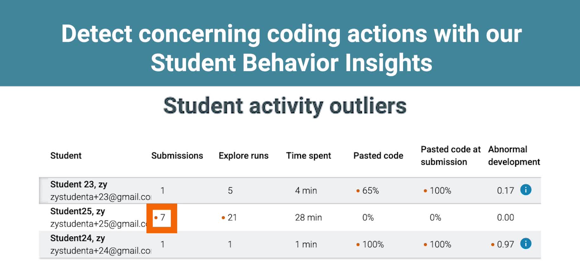Sort by the Submissions column header

tap(177, 156)
